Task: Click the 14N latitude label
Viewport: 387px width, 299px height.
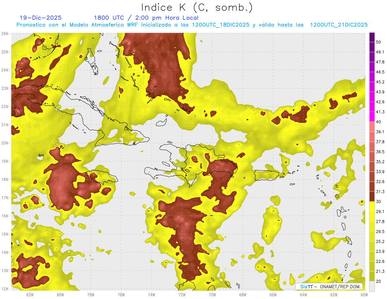Action: pos(5,252)
